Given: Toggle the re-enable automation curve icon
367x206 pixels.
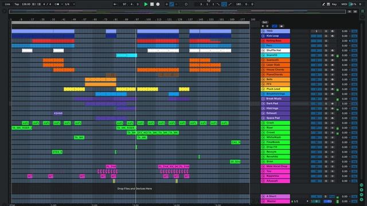Looking at the screenshot, I should [176, 4].
